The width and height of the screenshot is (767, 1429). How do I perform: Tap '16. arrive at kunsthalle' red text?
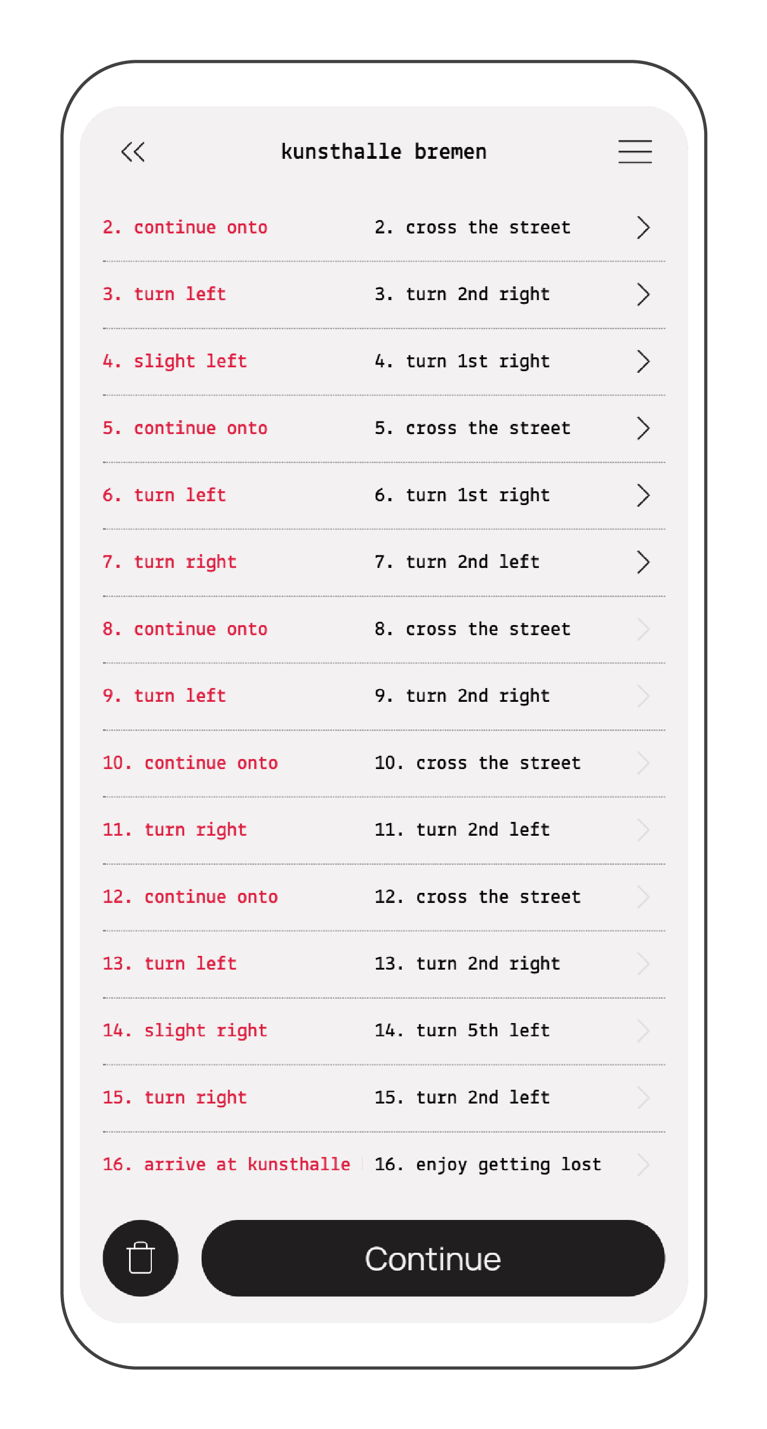(226, 1164)
